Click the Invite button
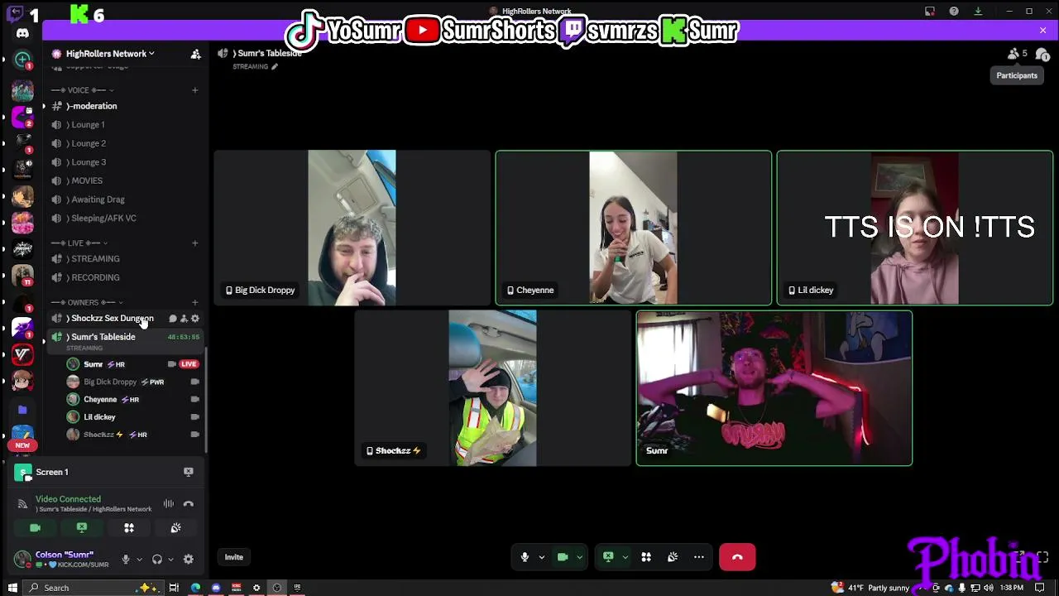The height and width of the screenshot is (596, 1059). (x=234, y=557)
